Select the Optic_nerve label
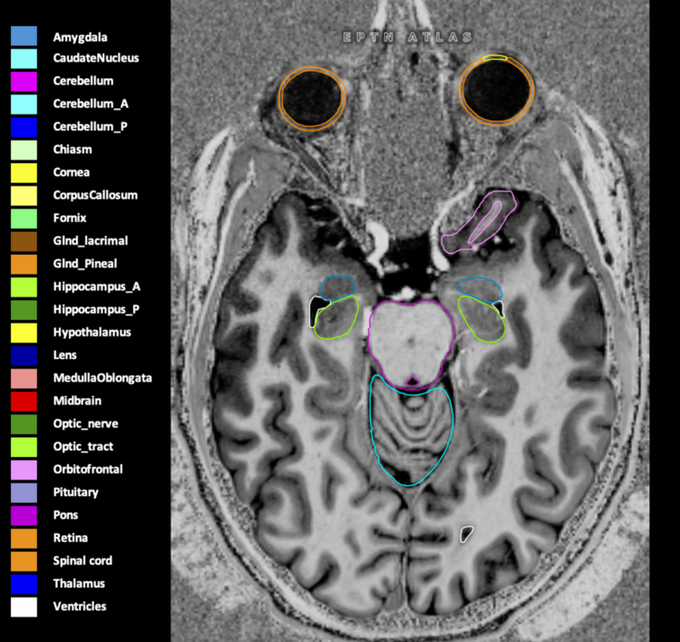Screen dimensions: 680x642 click(85, 423)
